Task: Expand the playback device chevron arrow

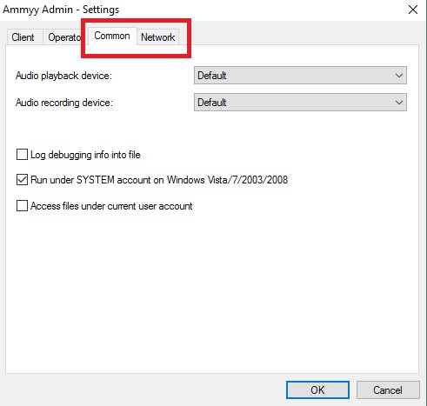Action: pyautogui.click(x=399, y=76)
